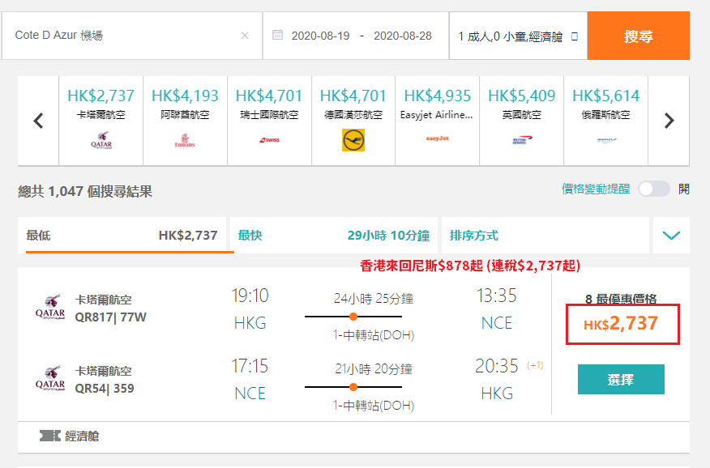The height and width of the screenshot is (468, 710).
Task: Select British Airways HK$5,409 airline card
Action: (x=522, y=121)
